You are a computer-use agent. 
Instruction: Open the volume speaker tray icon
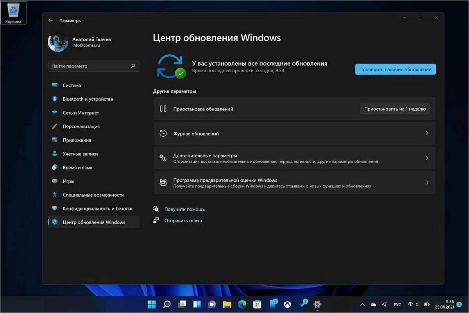click(418, 304)
